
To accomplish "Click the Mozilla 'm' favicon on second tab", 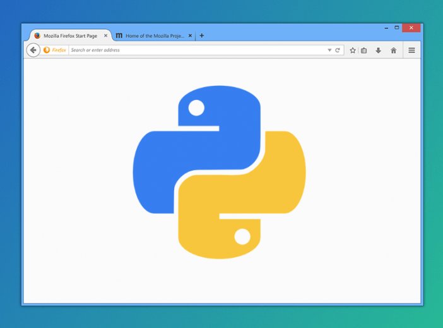I will pyautogui.click(x=119, y=36).
